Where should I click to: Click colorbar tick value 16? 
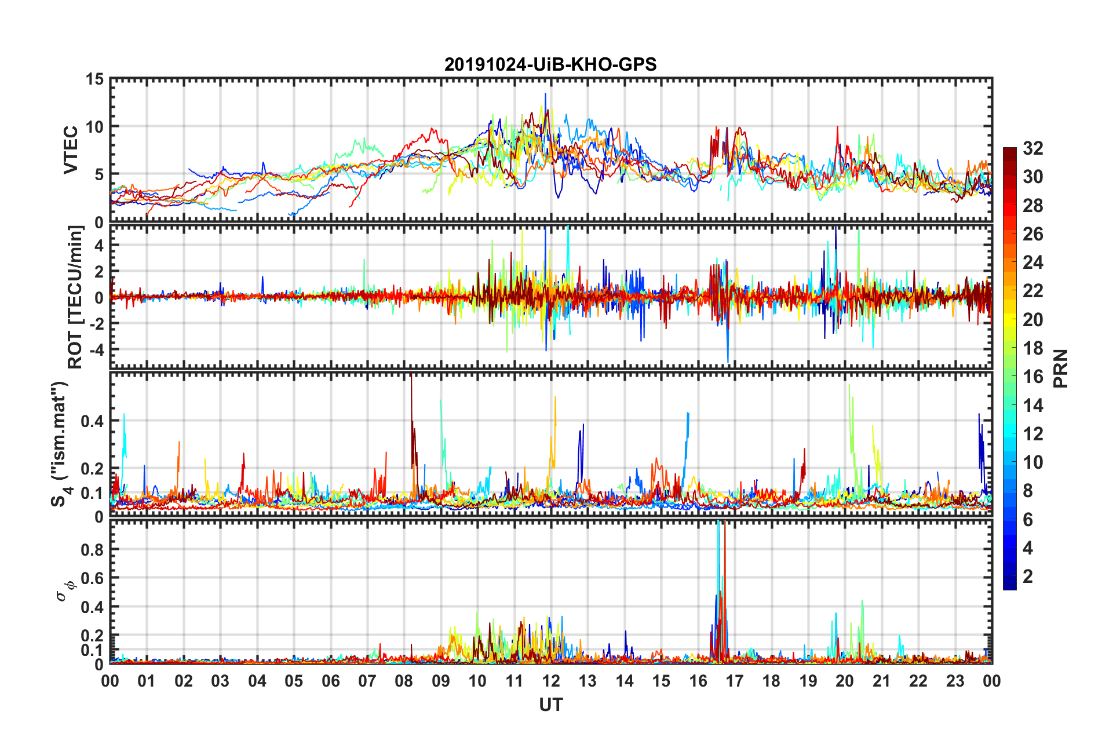(x=1032, y=377)
